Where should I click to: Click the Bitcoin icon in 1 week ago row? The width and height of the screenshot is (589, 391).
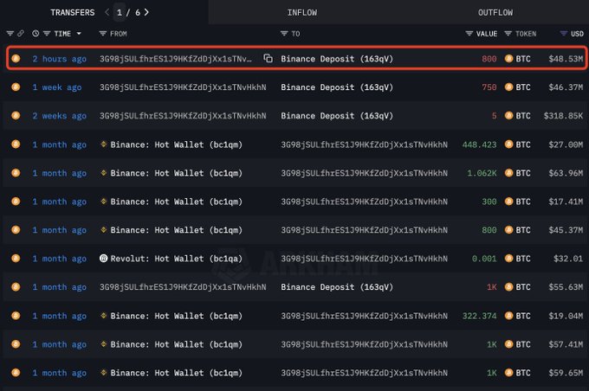point(16,87)
